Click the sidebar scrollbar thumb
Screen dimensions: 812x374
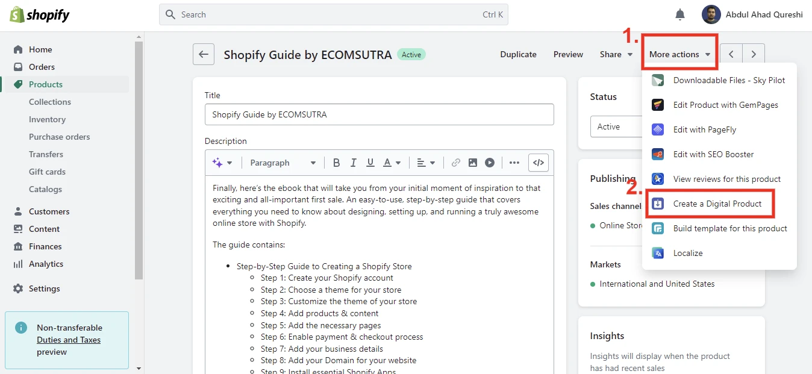[x=139, y=160]
